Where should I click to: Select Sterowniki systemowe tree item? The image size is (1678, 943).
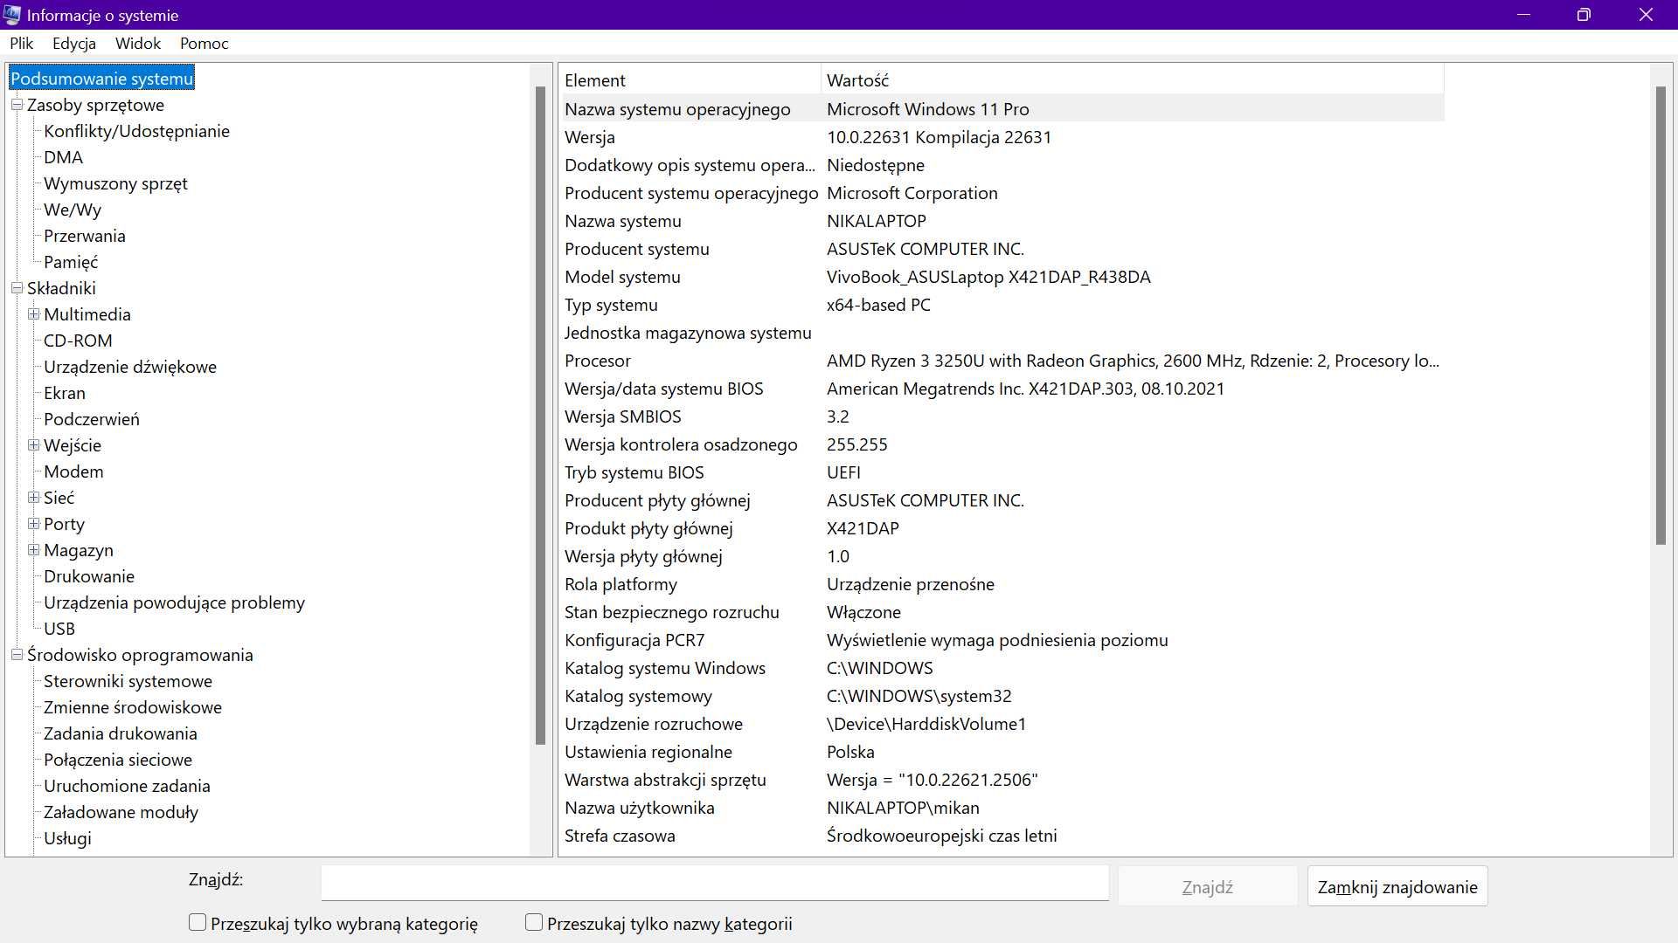click(128, 681)
